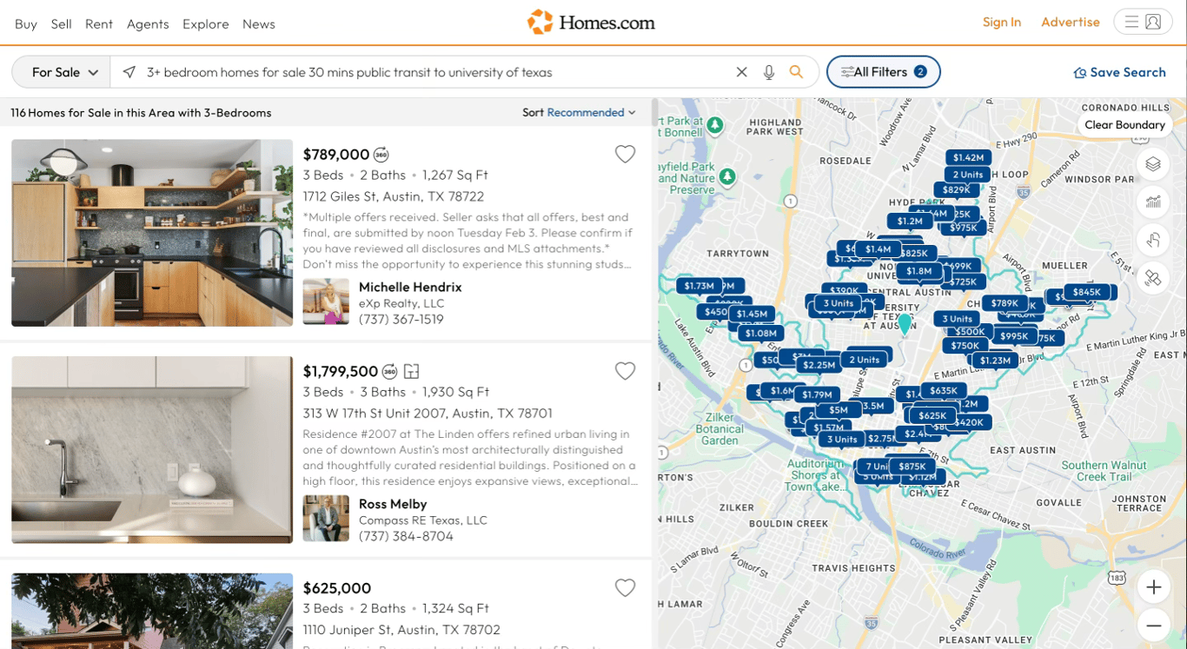Open the All Filters panel
Image resolution: width=1187 pixels, height=649 pixels.
coord(883,72)
